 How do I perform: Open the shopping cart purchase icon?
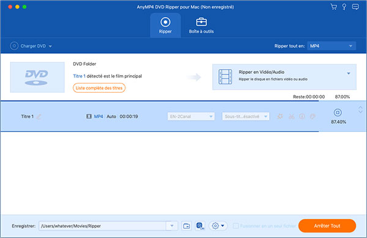(334, 7)
